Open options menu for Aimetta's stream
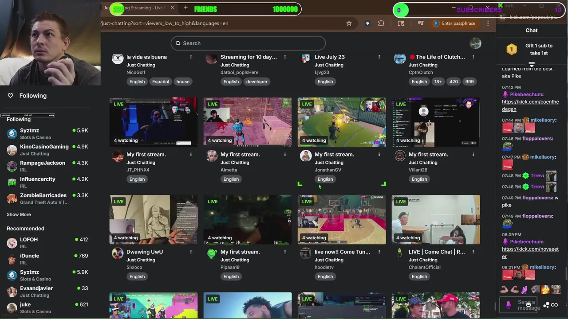The width and height of the screenshot is (568, 319). (x=285, y=154)
